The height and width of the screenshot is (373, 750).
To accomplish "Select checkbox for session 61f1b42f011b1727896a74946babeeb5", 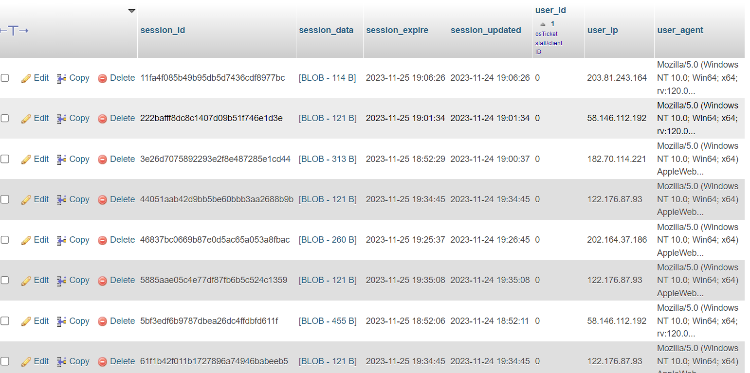I will 5,361.
